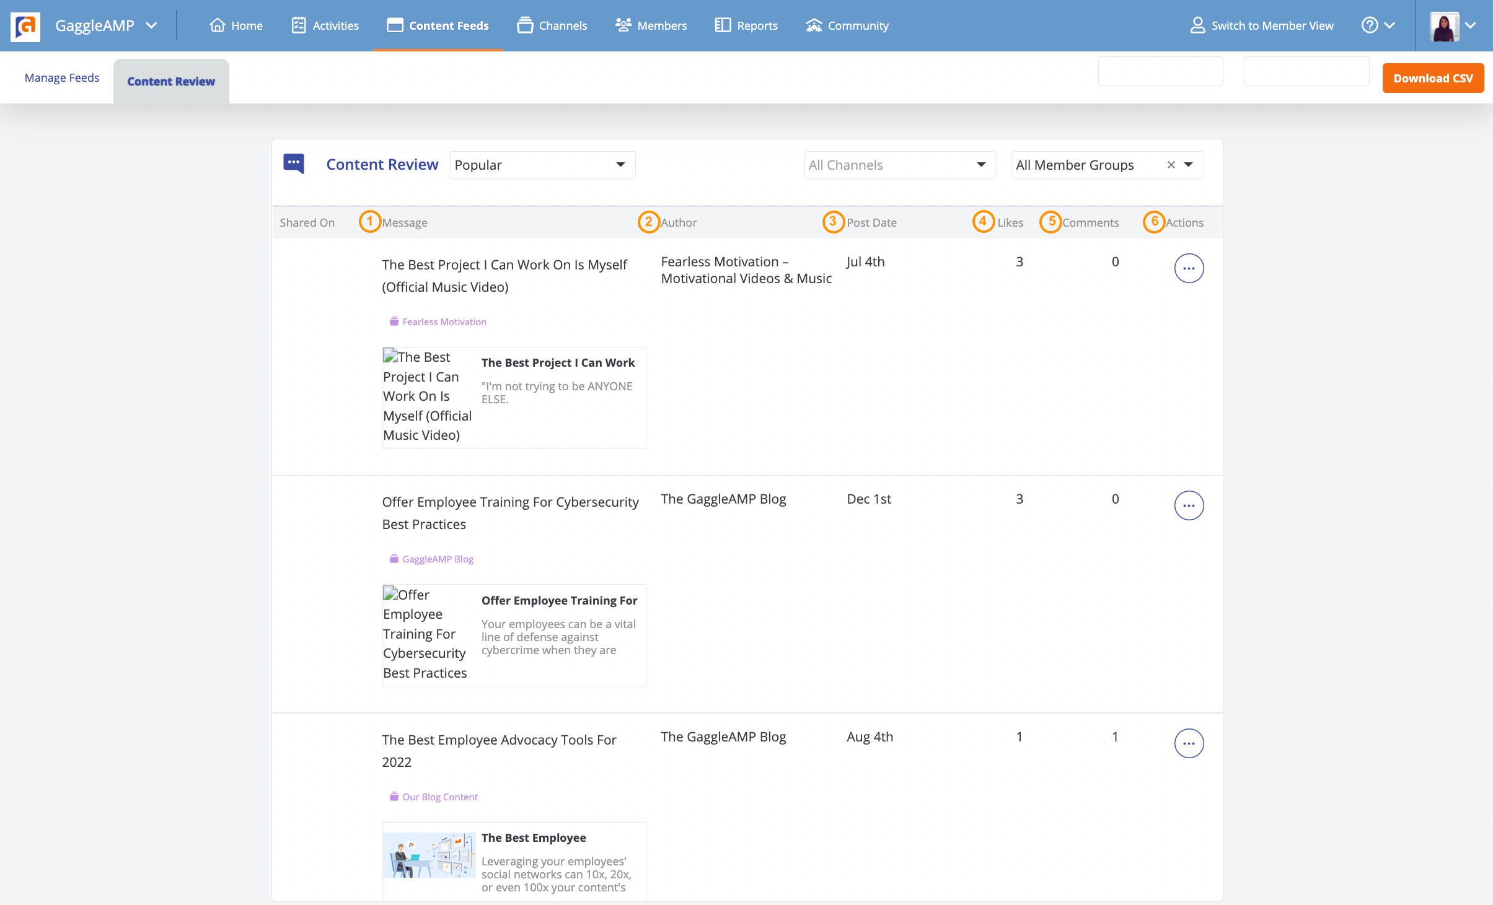Viewport: 1493px width, 905px height.
Task: Click the Comments column header
Action: (x=1091, y=222)
